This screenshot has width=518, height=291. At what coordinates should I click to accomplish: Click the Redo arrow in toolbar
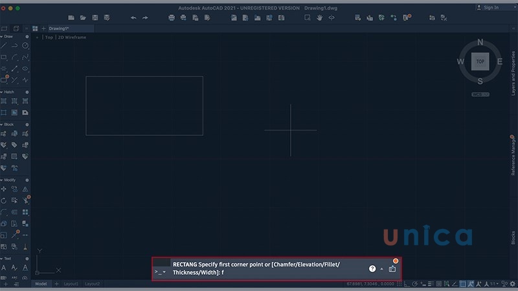click(145, 18)
